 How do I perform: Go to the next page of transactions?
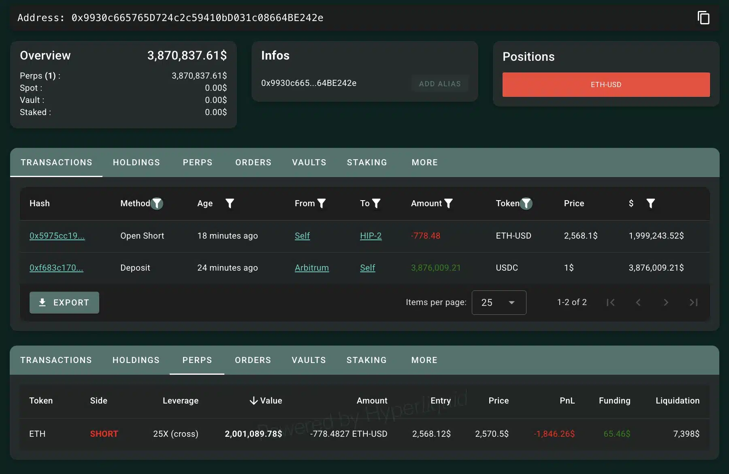666,302
